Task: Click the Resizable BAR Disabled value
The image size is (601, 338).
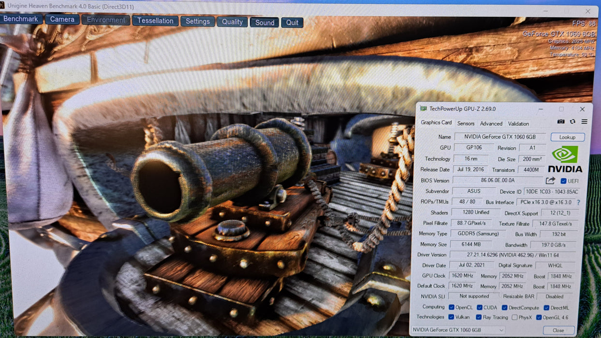Action: [555, 296]
